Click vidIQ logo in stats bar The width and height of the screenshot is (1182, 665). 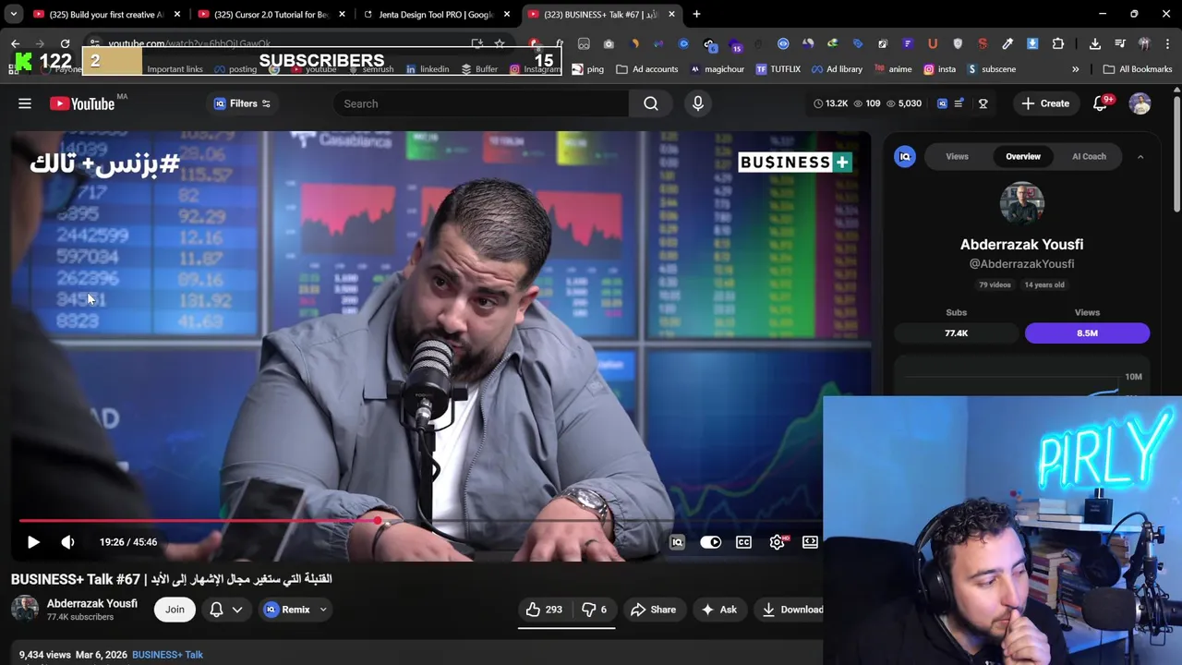point(942,103)
